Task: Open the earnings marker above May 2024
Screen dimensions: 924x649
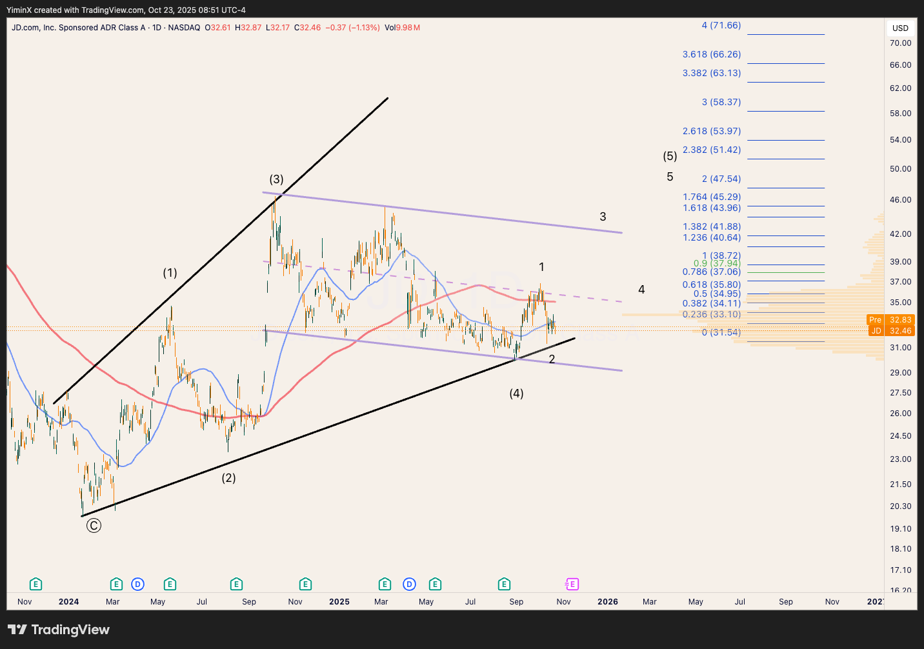Action: coord(170,584)
